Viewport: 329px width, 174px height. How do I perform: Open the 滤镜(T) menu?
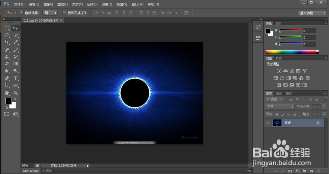click(x=107, y=4)
